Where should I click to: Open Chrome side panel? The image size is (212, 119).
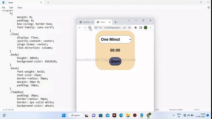pos(140,27)
